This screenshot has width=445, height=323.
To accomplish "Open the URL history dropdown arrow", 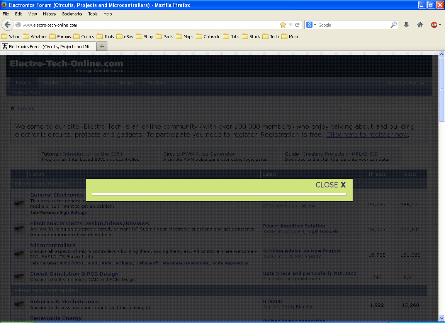I will coord(290,25).
